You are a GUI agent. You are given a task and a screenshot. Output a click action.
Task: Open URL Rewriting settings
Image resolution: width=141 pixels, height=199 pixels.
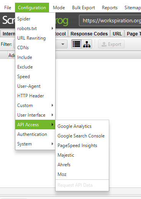pos(35,38)
